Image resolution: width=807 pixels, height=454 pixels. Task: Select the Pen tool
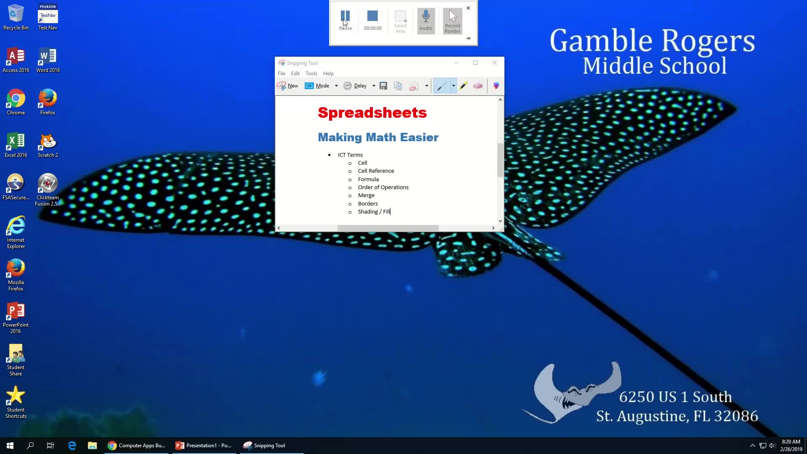click(x=442, y=86)
